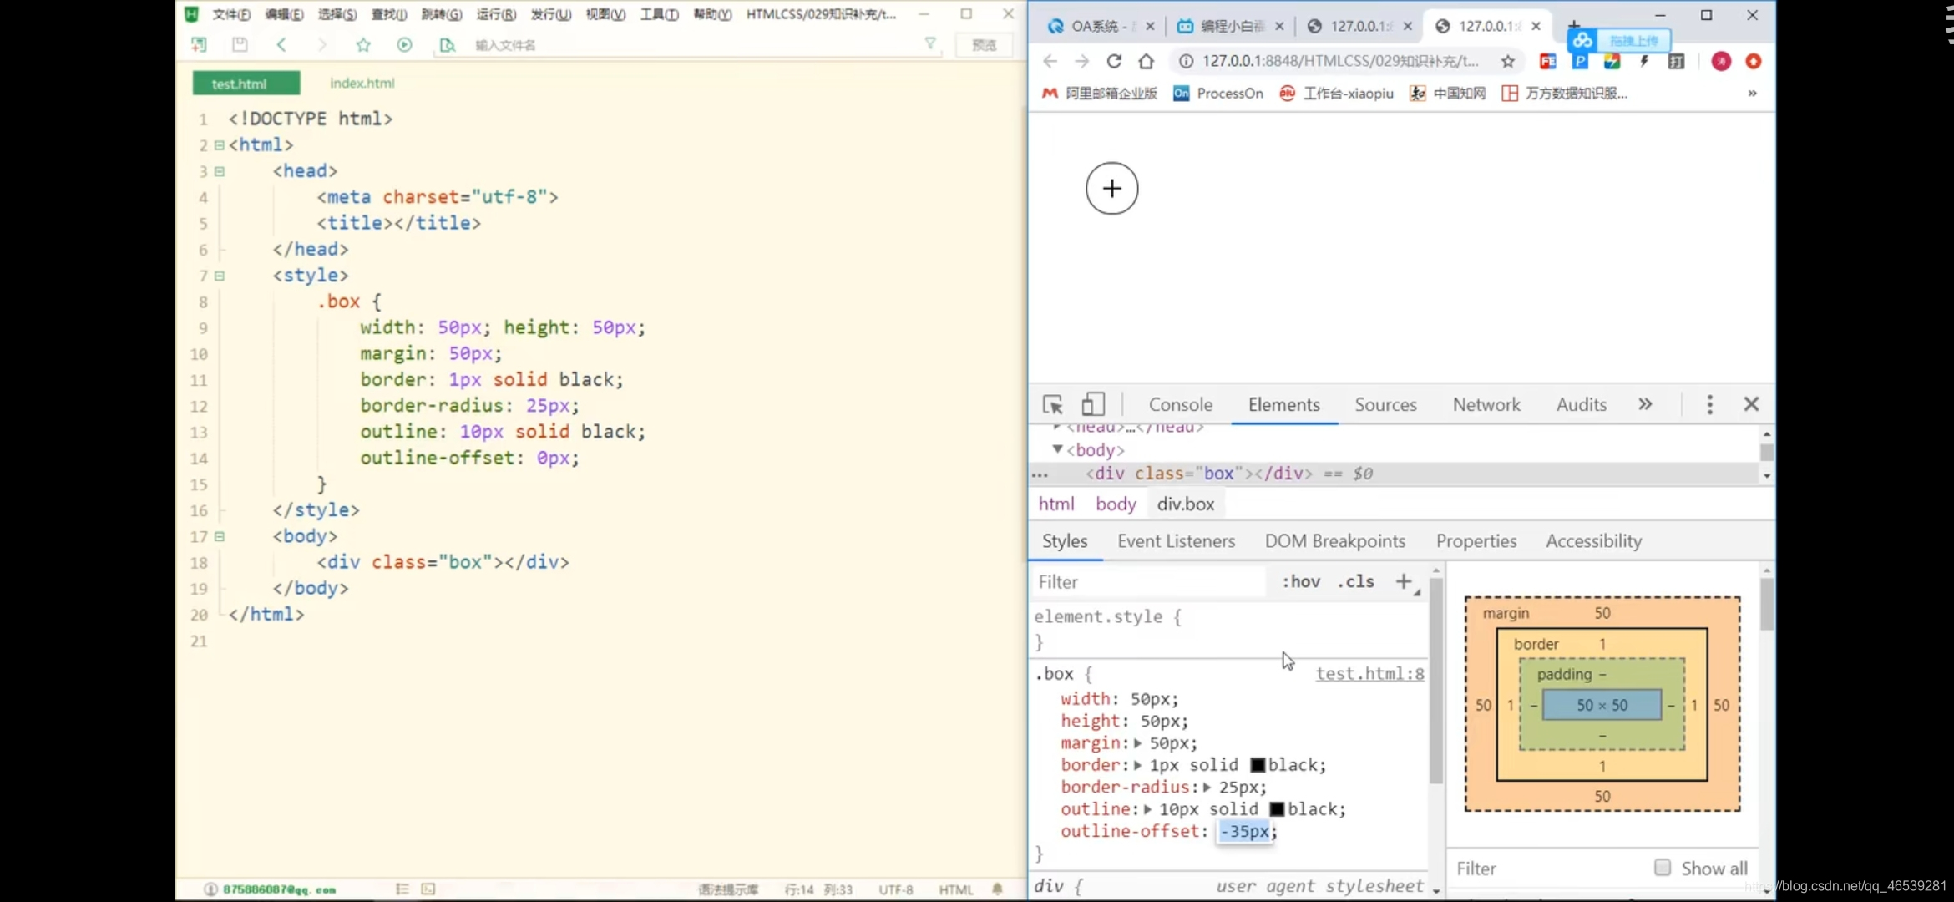Reload the browser page
The height and width of the screenshot is (902, 1954).
click(1114, 61)
